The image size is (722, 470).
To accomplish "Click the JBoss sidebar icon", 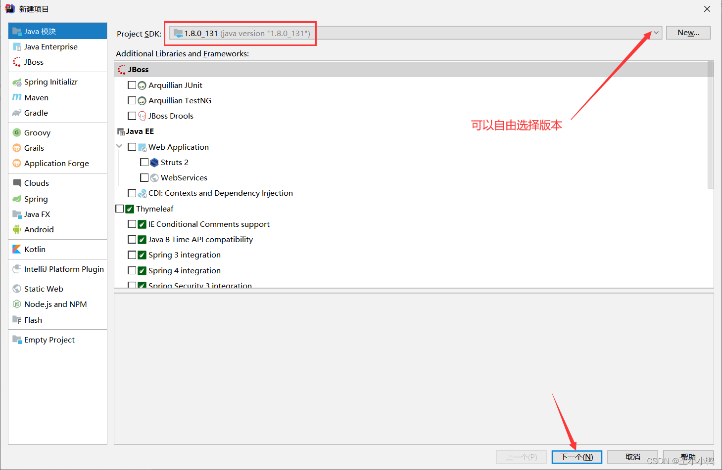I will [x=17, y=62].
